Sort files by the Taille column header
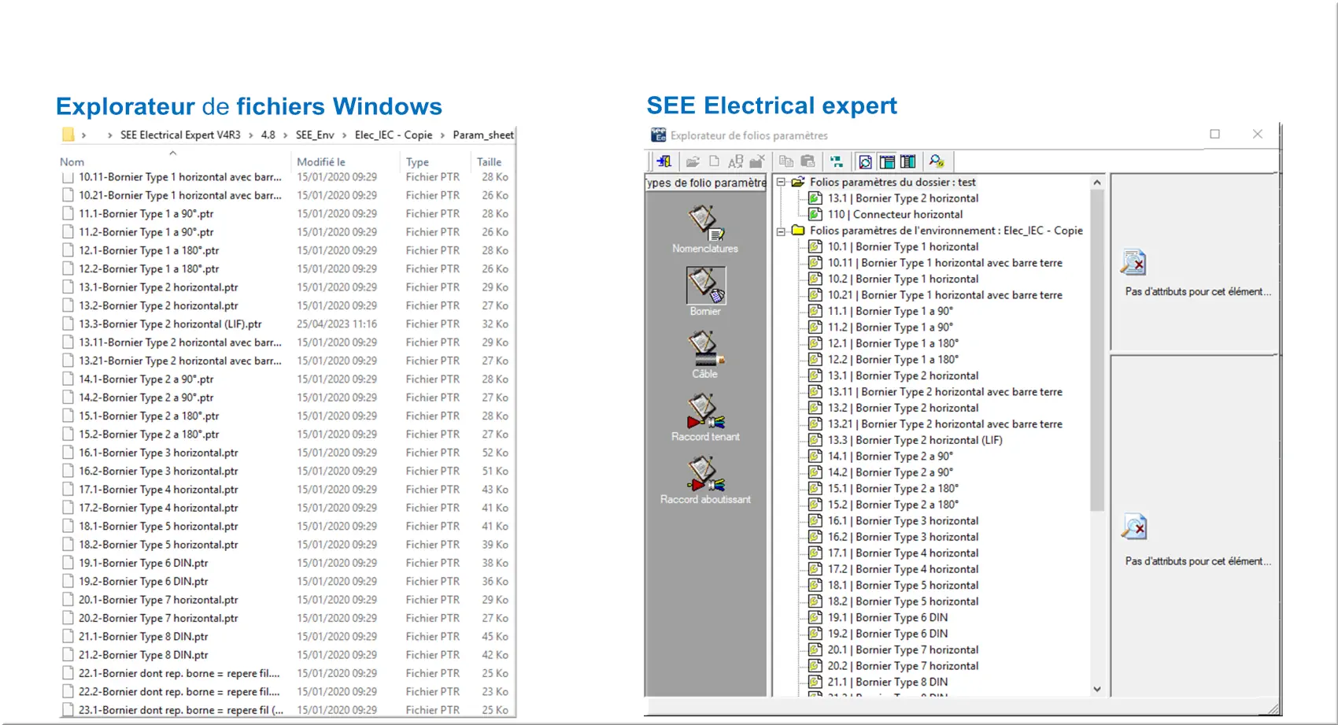This screenshot has width=1338, height=725. click(x=489, y=162)
